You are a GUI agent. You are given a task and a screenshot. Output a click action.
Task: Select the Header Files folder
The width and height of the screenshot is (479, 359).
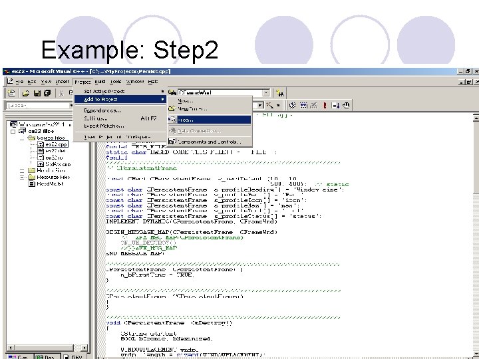point(47,170)
